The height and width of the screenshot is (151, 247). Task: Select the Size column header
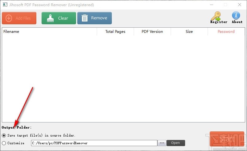pos(189,32)
